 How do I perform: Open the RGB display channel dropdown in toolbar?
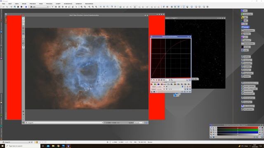click(40, 7)
